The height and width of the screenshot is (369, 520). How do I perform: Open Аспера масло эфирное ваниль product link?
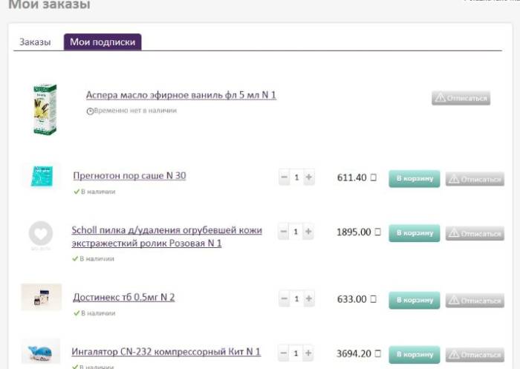tap(181, 95)
